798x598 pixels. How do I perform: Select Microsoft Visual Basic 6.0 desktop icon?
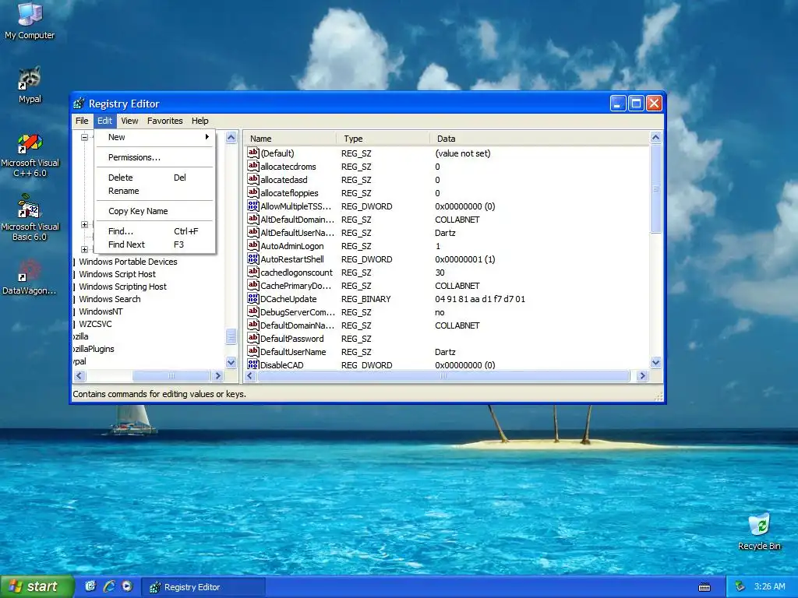tap(30, 218)
